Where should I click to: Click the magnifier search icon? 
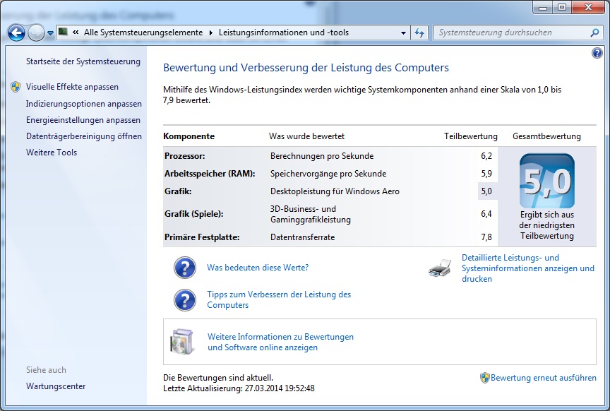(594, 32)
